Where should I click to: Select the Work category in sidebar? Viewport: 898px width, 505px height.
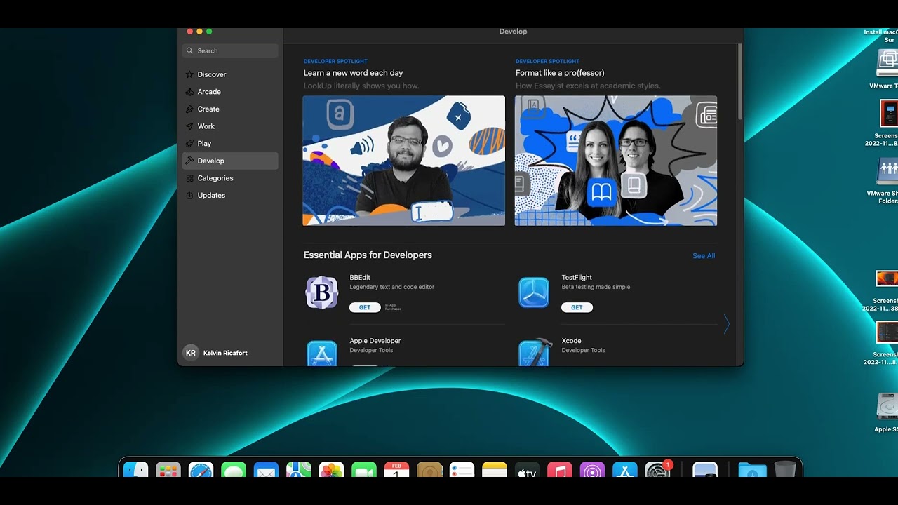[x=230, y=126]
